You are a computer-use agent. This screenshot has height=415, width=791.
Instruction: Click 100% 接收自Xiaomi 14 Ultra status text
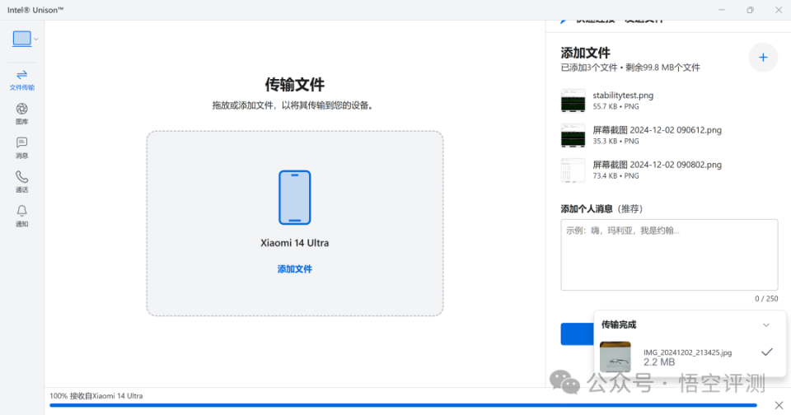(x=96, y=396)
